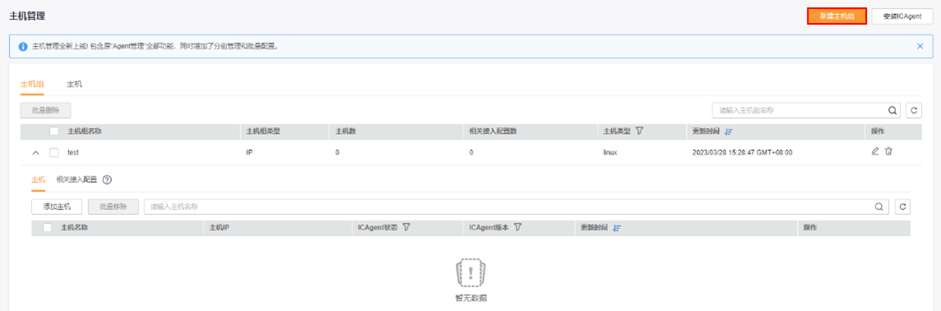
Task: Collapse the test host group row
Action: point(35,153)
